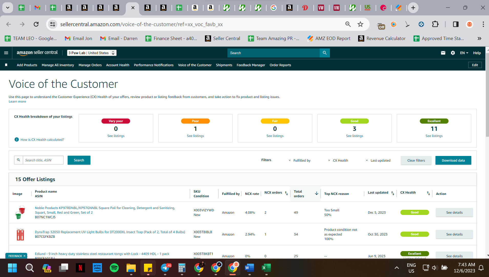Open Add Products menu item
Viewport: 489px width, 277px height.
pos(27,65)
